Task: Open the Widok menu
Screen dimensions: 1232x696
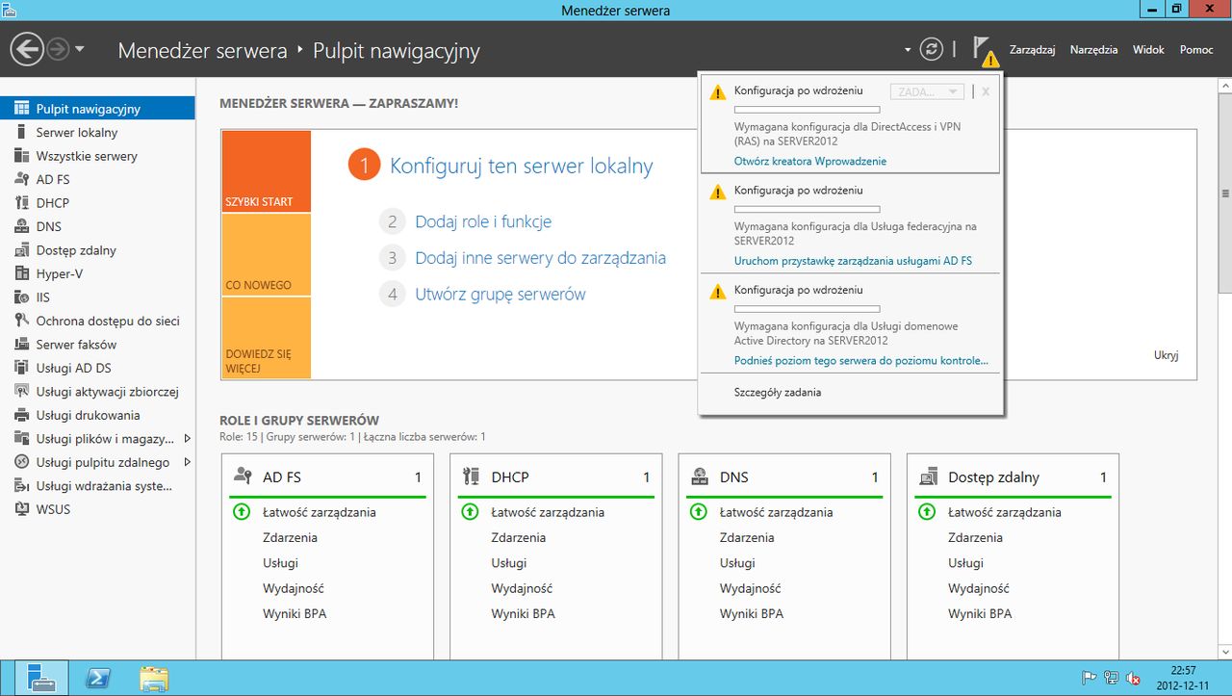Action: tap(1148, 49)
